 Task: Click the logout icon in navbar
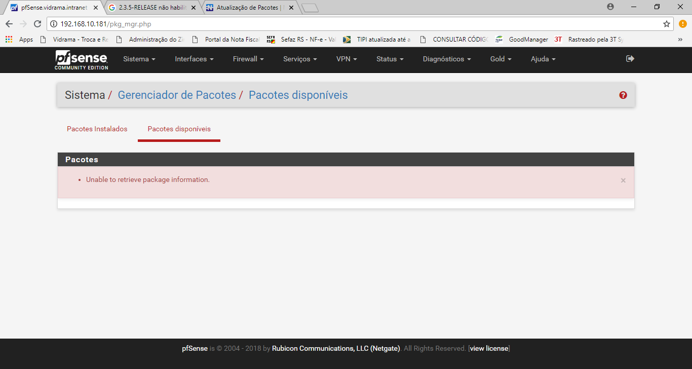click(630, 59)
